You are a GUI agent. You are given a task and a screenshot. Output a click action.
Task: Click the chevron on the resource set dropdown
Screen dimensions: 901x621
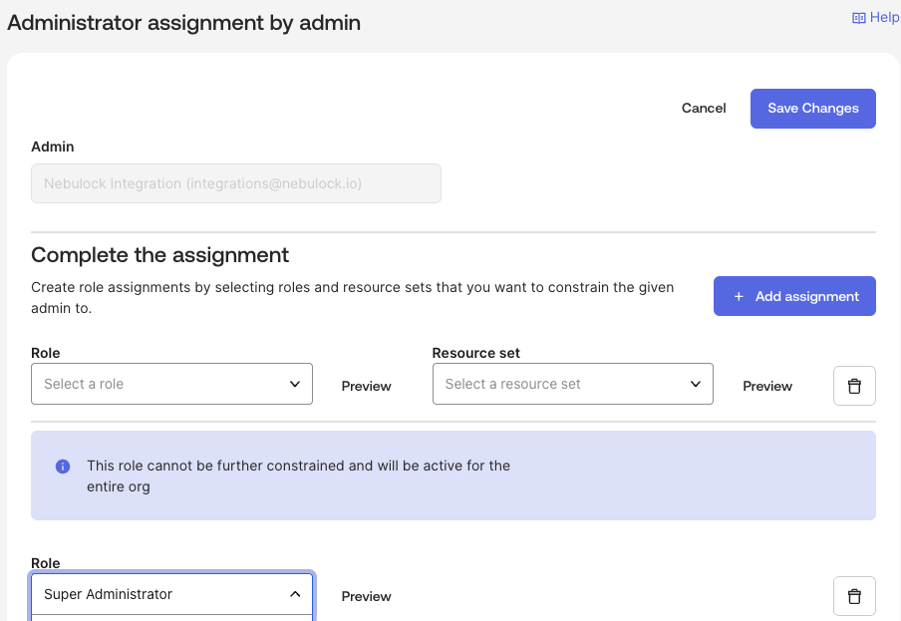click(696, 384)
